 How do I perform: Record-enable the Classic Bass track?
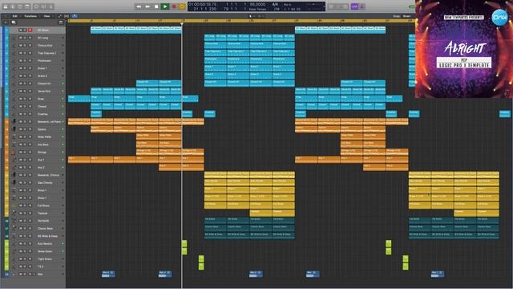click(30, 228)
